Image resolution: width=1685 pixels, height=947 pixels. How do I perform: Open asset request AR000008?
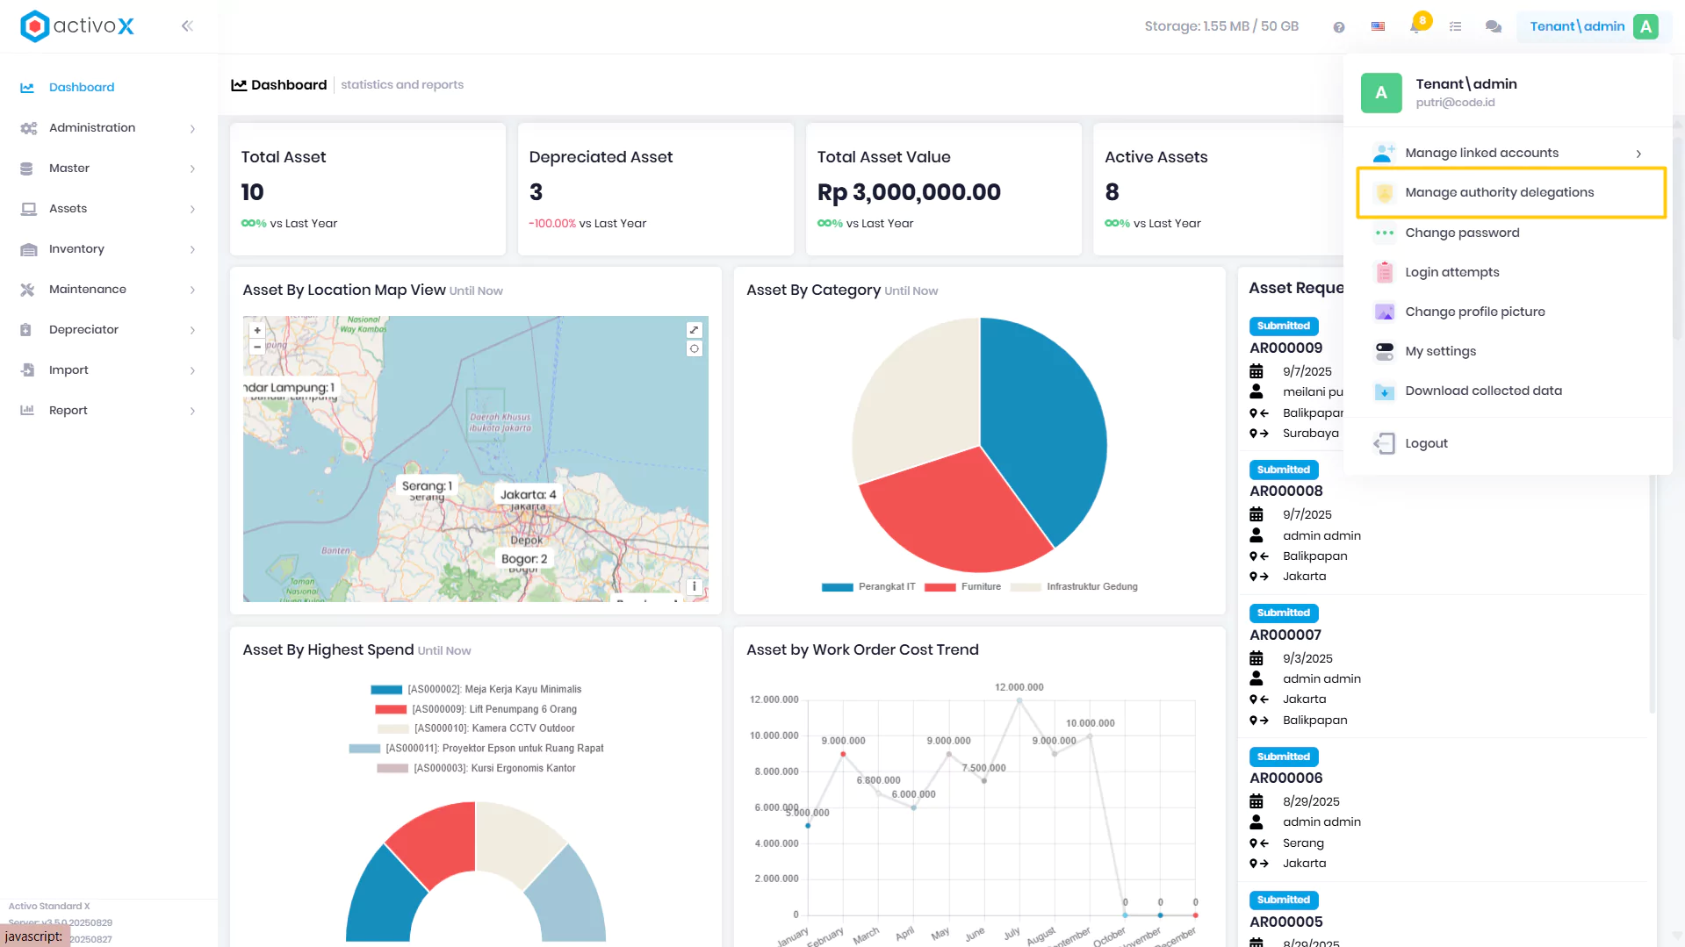point(1285,491)
